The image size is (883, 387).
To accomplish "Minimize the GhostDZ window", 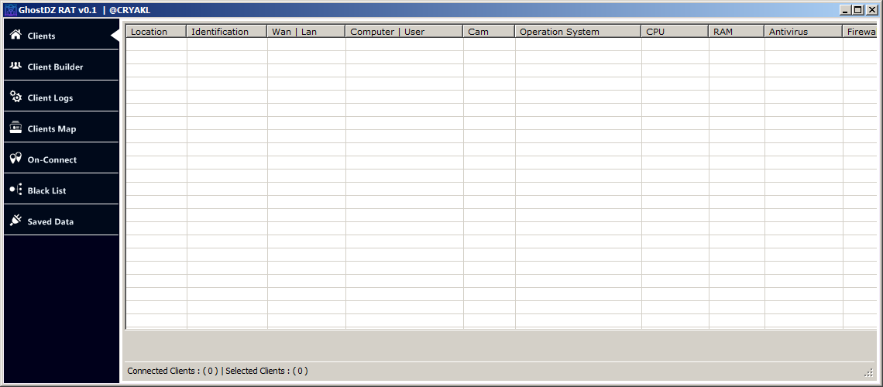I will coord(845,10).
